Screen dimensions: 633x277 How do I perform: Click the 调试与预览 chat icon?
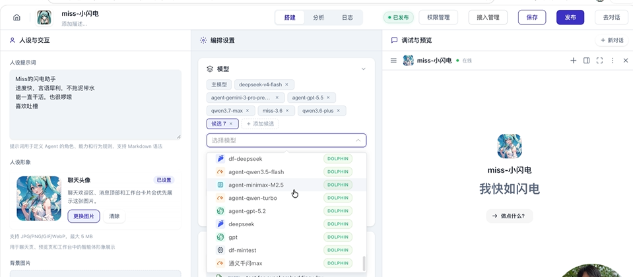coord(395,40)
